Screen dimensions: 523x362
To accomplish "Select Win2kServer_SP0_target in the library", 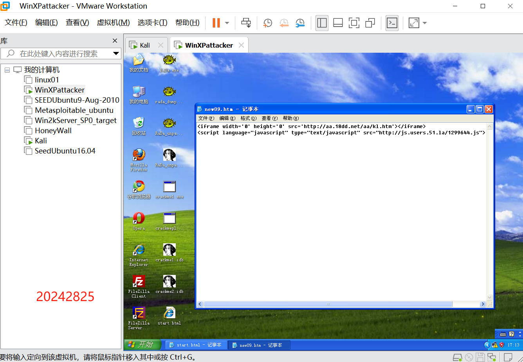I will [76, 120].
